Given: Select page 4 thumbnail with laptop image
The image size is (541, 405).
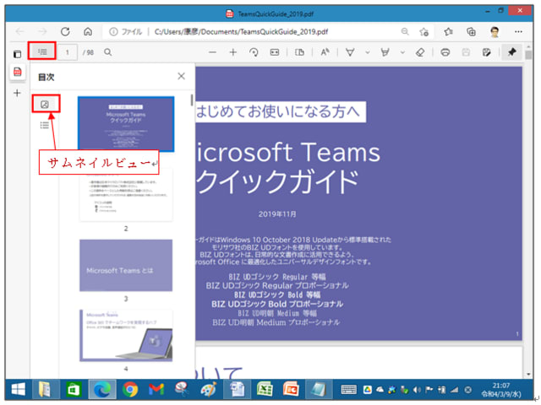Looking at the screenshot, I should (x=126, y=336).
